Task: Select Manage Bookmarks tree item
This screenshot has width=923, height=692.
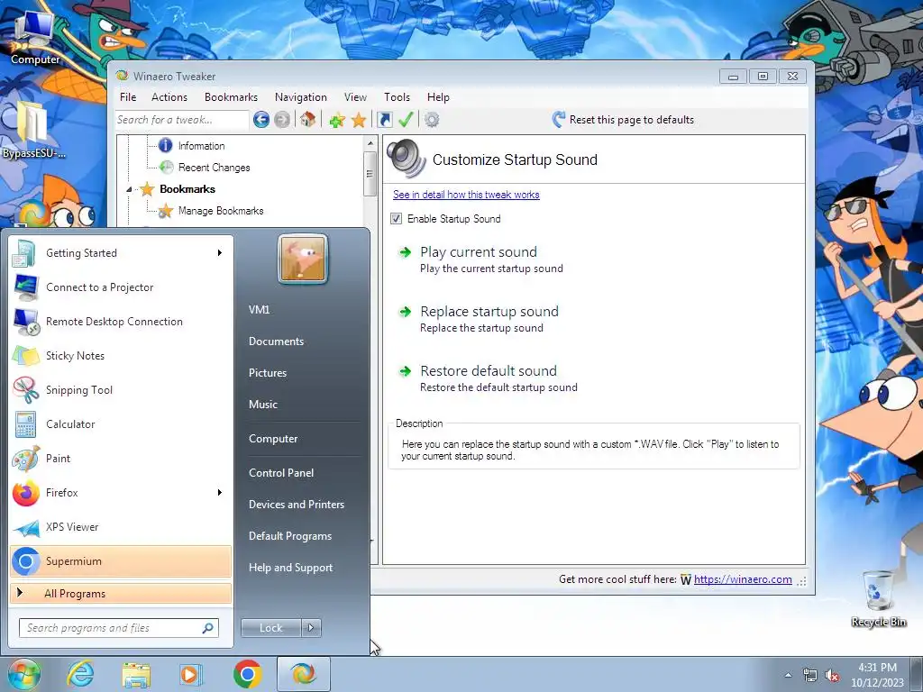Action: click(221, 211)
